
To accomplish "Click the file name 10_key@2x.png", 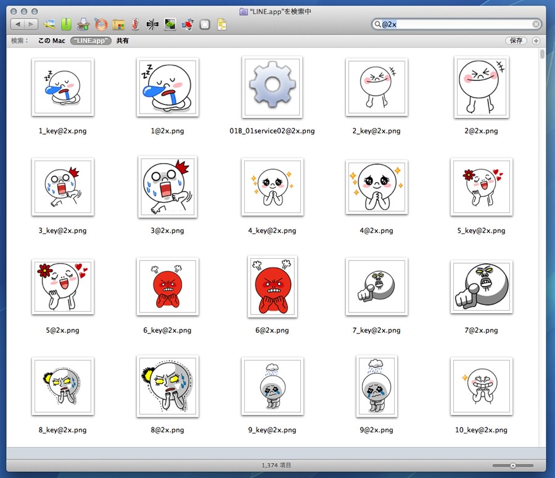I will click(x=482, y=430).
